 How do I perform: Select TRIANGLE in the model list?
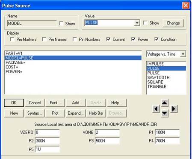coord(166,87)
